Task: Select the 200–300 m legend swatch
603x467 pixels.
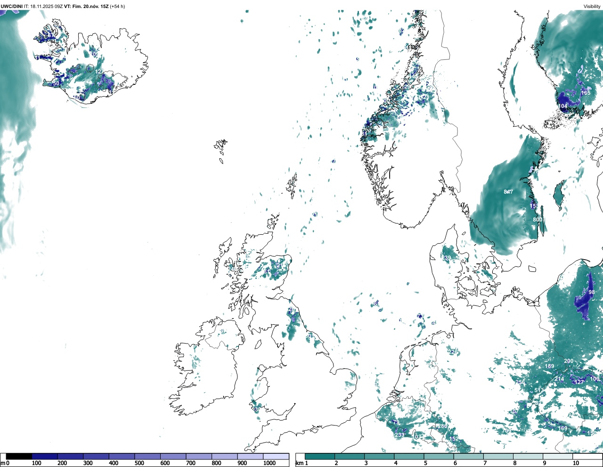Action: click(71, 457)
